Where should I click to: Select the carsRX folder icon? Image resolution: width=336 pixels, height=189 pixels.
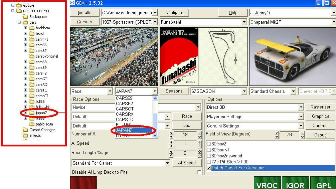coord(32,85)
